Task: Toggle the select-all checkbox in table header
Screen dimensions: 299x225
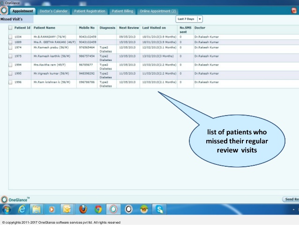Action: tap(11, 28)
